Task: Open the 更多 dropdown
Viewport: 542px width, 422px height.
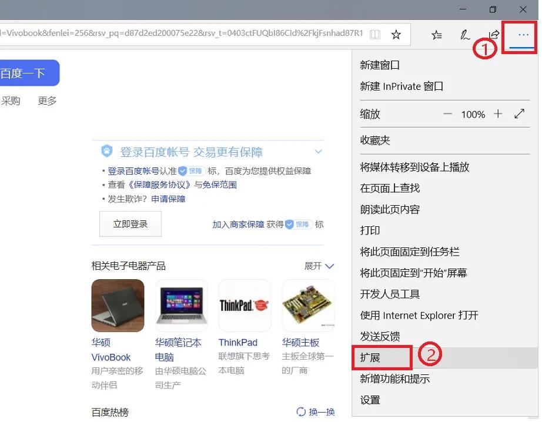Action: [x=46, y=100]
